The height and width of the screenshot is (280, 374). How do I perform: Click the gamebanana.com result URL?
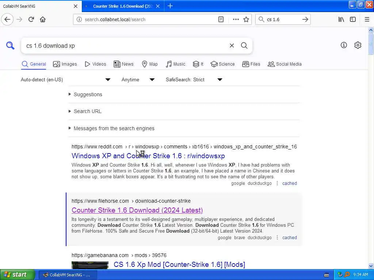[x=119, y=255]
